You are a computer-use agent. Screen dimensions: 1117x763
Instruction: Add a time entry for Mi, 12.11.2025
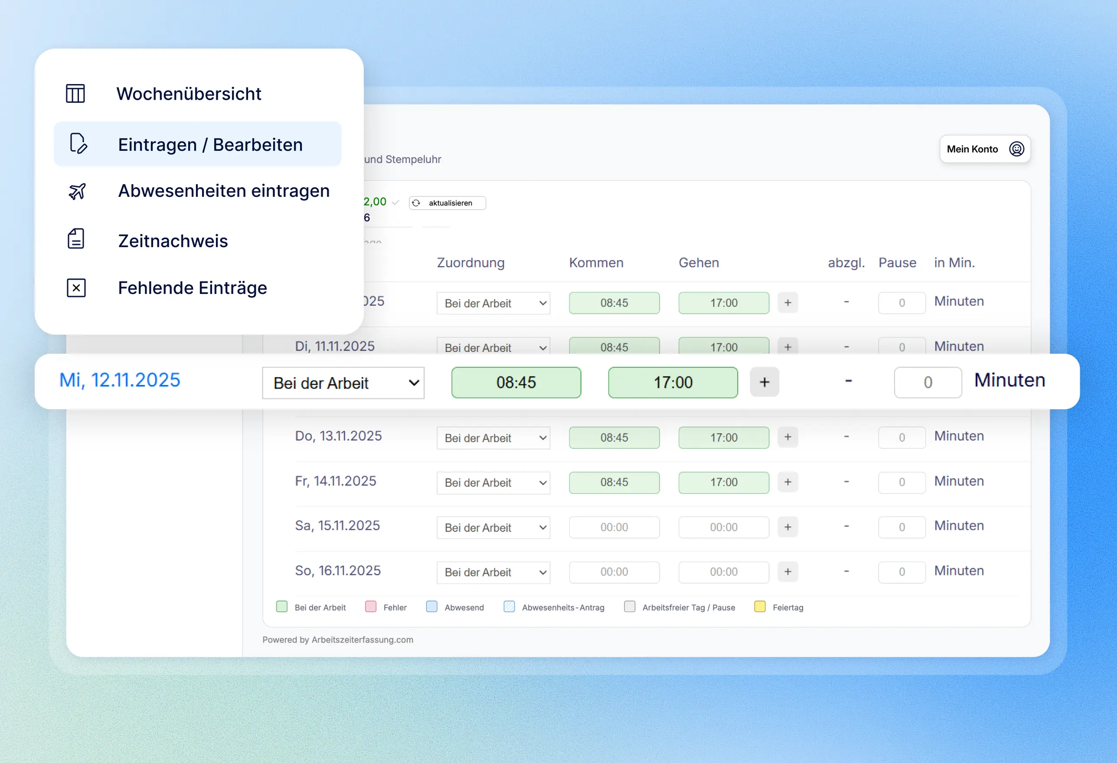pyautogui.click(x=764, y=382)
